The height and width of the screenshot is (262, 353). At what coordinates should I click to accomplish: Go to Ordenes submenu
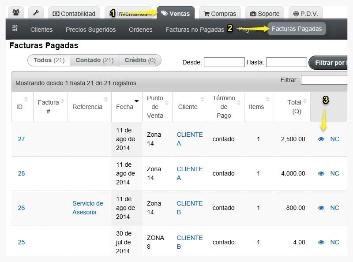pyautogui.click(x=140, y=30)
